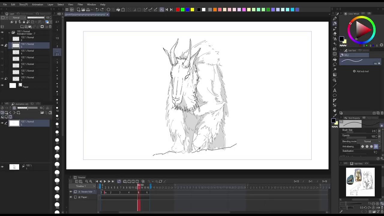This screenshot has height=216, width=384.
Task: Click the Delete layer trash icon
Action: tap(50, 27)
